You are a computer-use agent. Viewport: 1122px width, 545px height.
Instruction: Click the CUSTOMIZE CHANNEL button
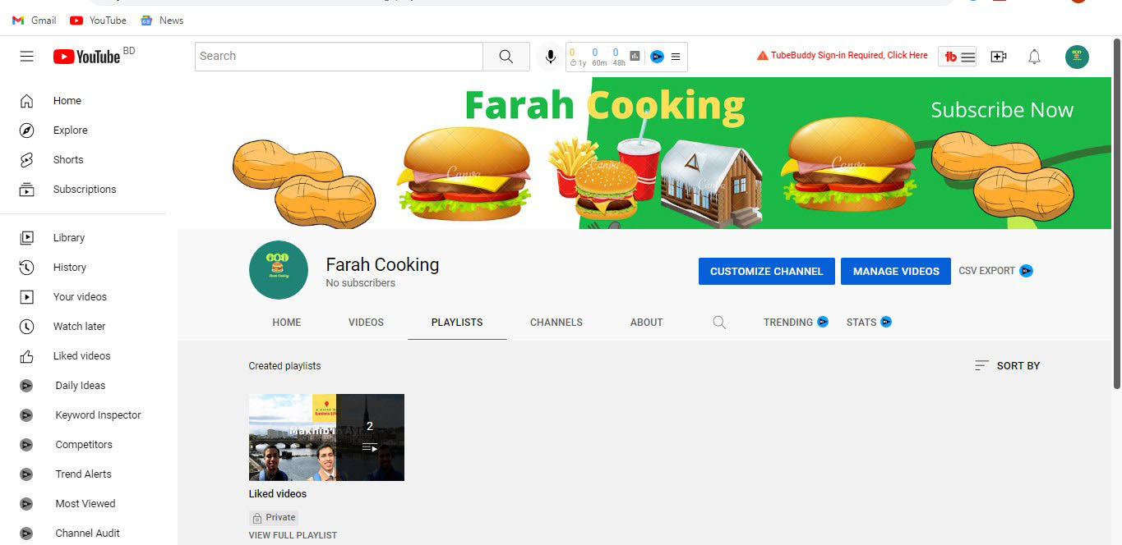(x=766, y=271)
